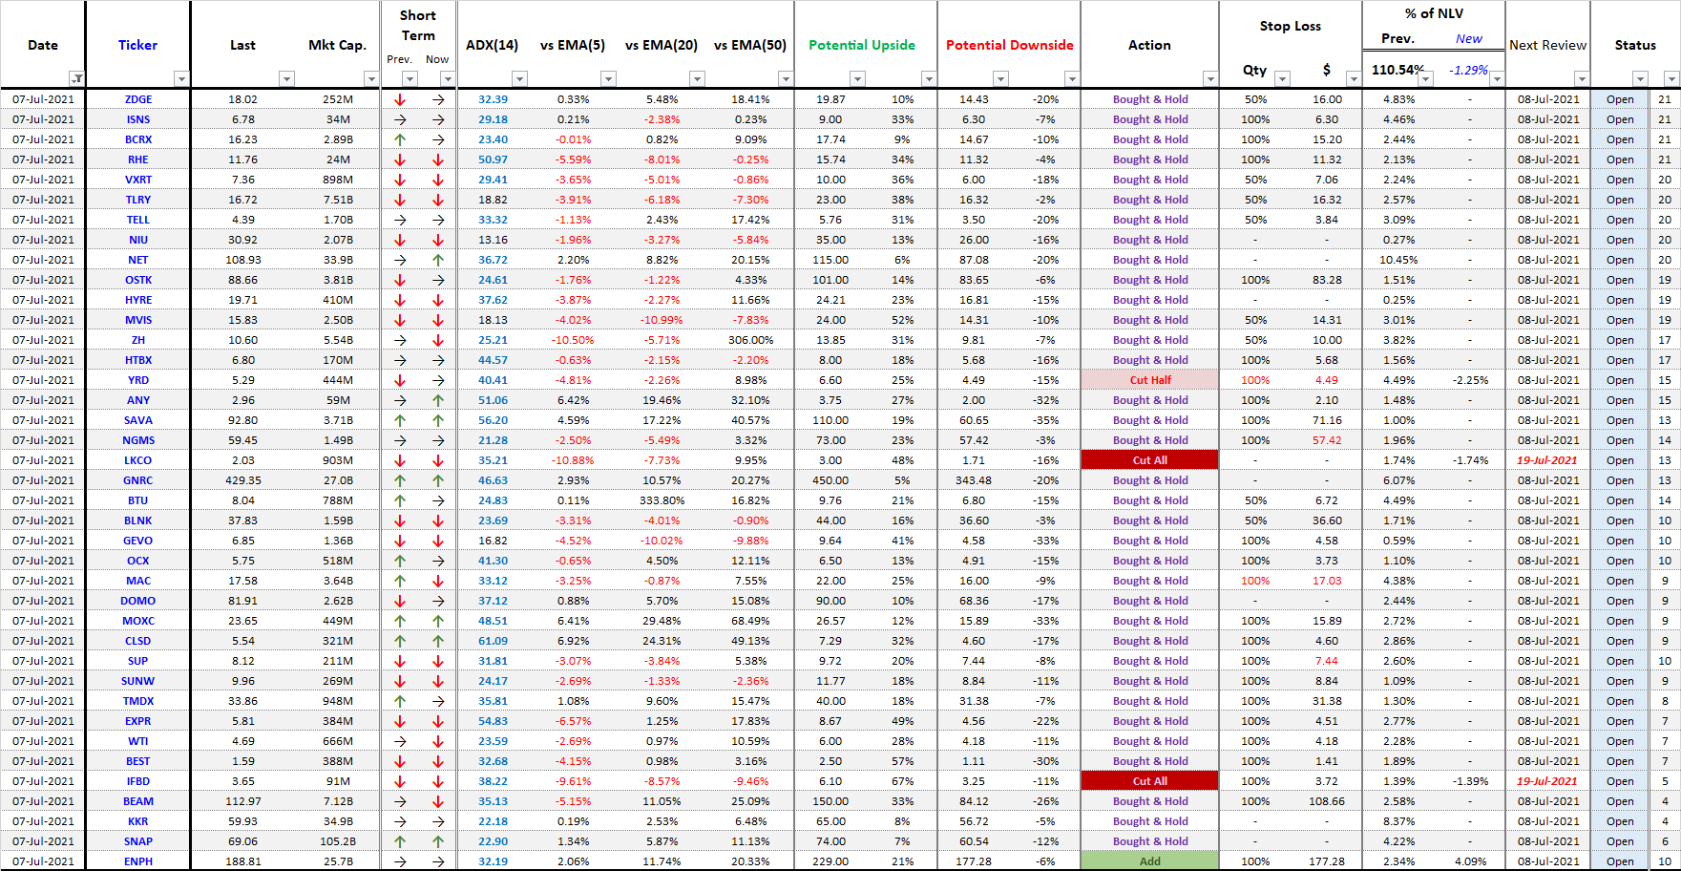
Task: Select 'Bought & Hold' action for SNAP
Action: click(x=1149, y=841)
